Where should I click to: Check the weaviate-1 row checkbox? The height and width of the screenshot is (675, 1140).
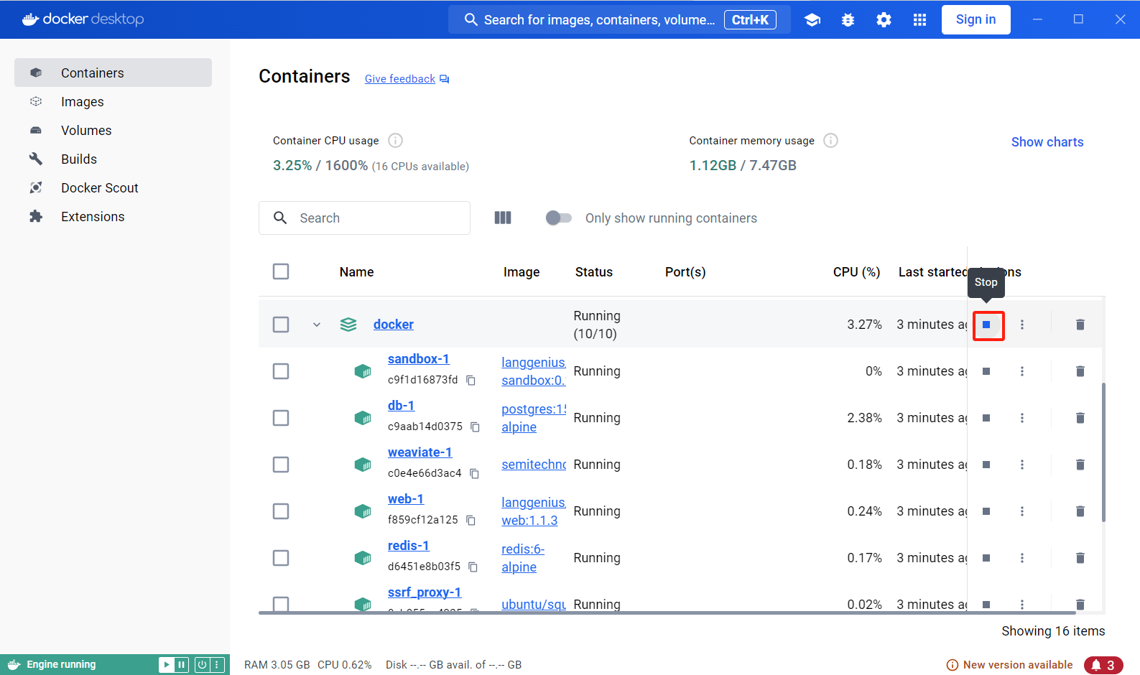tap(281, 465)
